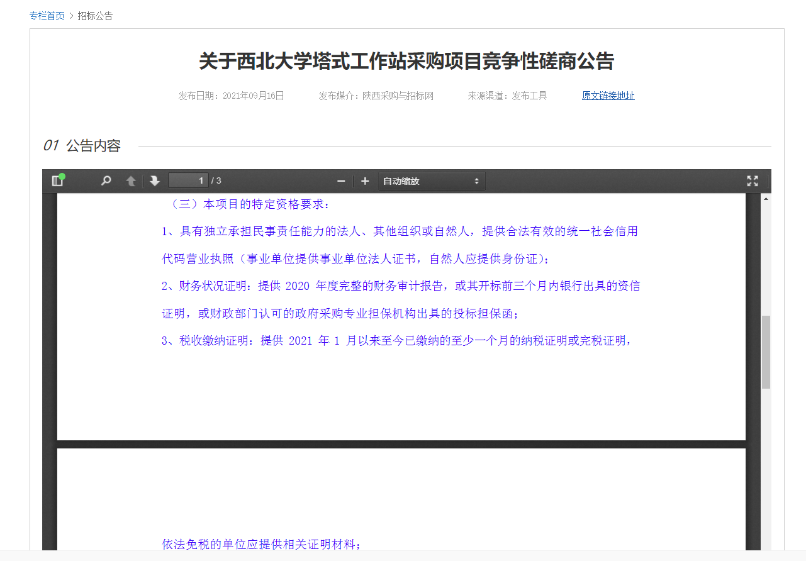
Task: Click the page number input field
Action: [x=188, y=181]
